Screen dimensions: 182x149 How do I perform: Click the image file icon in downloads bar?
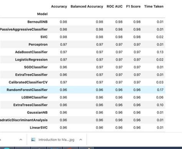tap(33, 139)
